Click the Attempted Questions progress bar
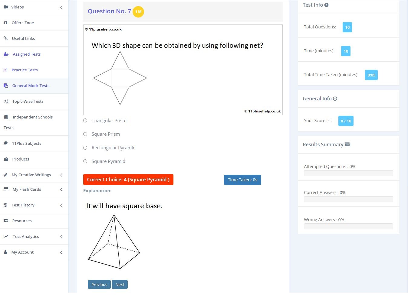The height and width of the screenshot is (295, 408). (x=348, y=173)
